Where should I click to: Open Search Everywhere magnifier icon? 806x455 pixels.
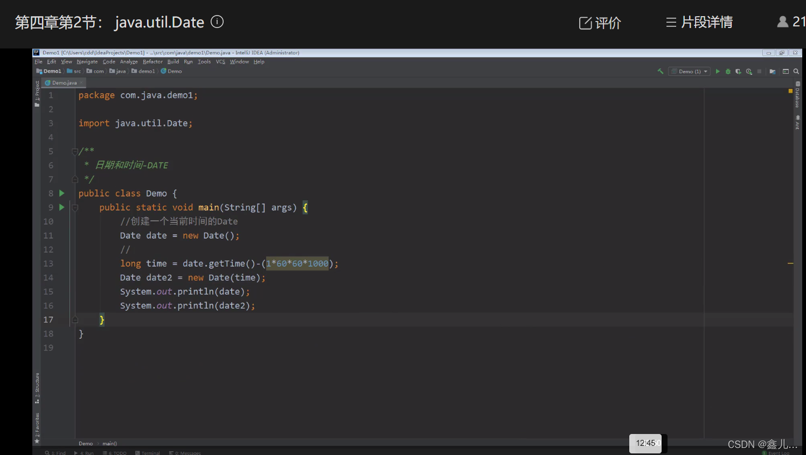pyautogui.click(x=796, y=71)
